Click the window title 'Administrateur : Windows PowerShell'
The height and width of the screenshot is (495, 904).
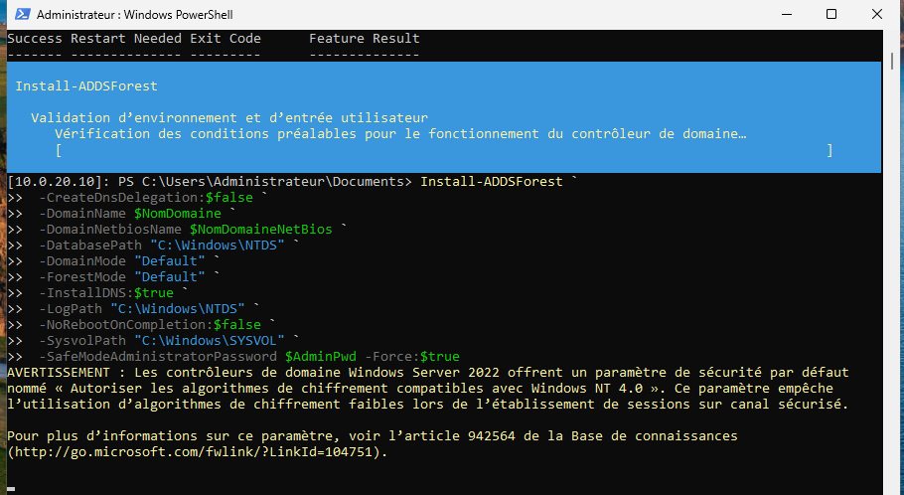(x=135, y=15)
